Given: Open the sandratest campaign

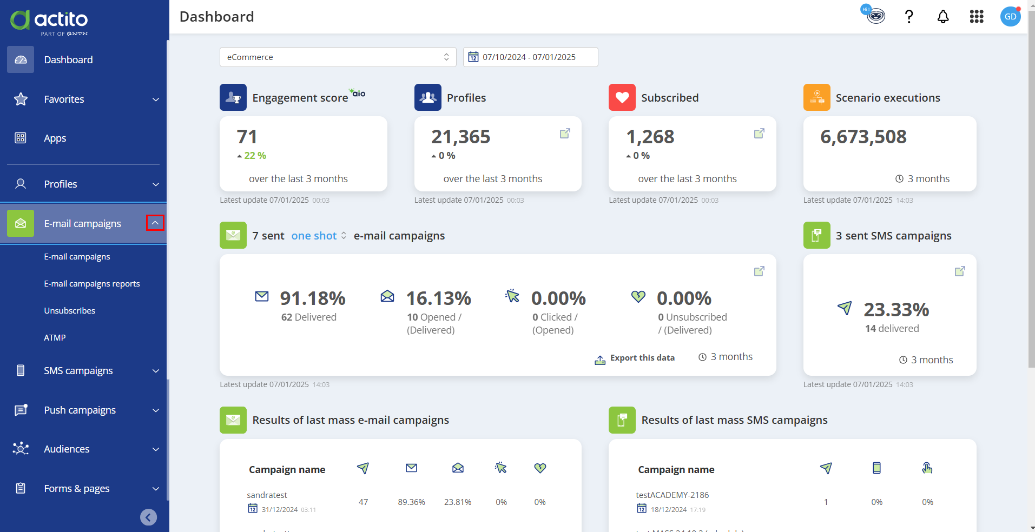Looking at the screenshot, I should [x=267, y=495].
